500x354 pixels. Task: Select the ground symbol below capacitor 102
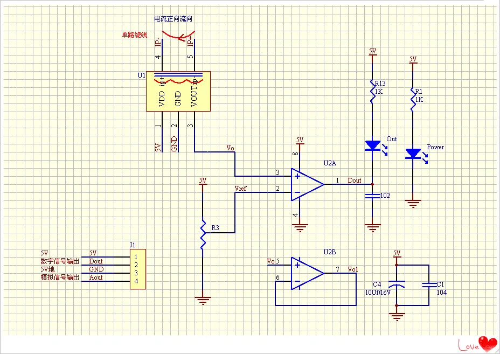(372, 226)
